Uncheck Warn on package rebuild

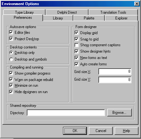pos(11,80)
